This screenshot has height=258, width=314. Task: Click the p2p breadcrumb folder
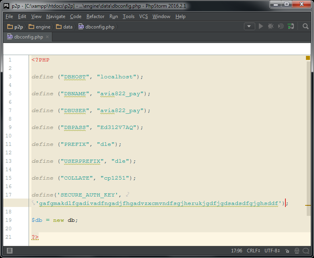[15, 27]
